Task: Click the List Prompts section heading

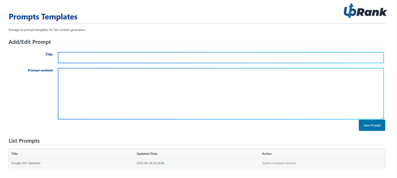Action: click(x=24, y=141)
